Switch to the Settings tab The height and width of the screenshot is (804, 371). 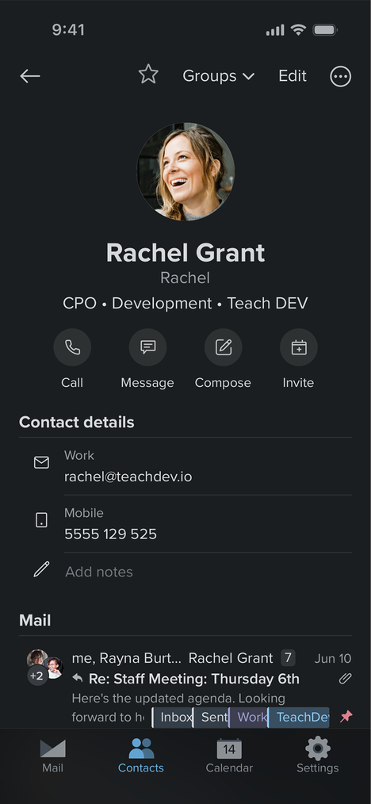(318, 756)
